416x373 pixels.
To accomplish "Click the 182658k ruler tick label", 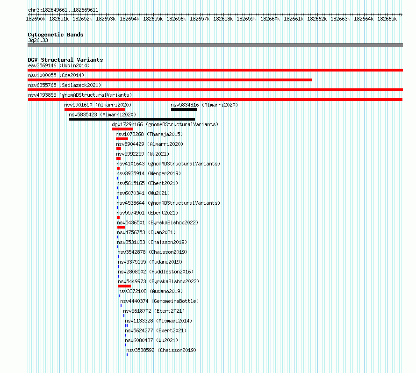I will 223,19.
